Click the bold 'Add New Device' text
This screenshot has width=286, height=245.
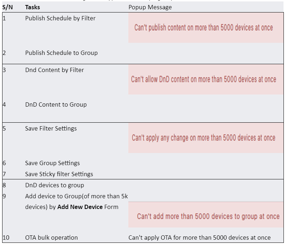[x=80, y=207]
